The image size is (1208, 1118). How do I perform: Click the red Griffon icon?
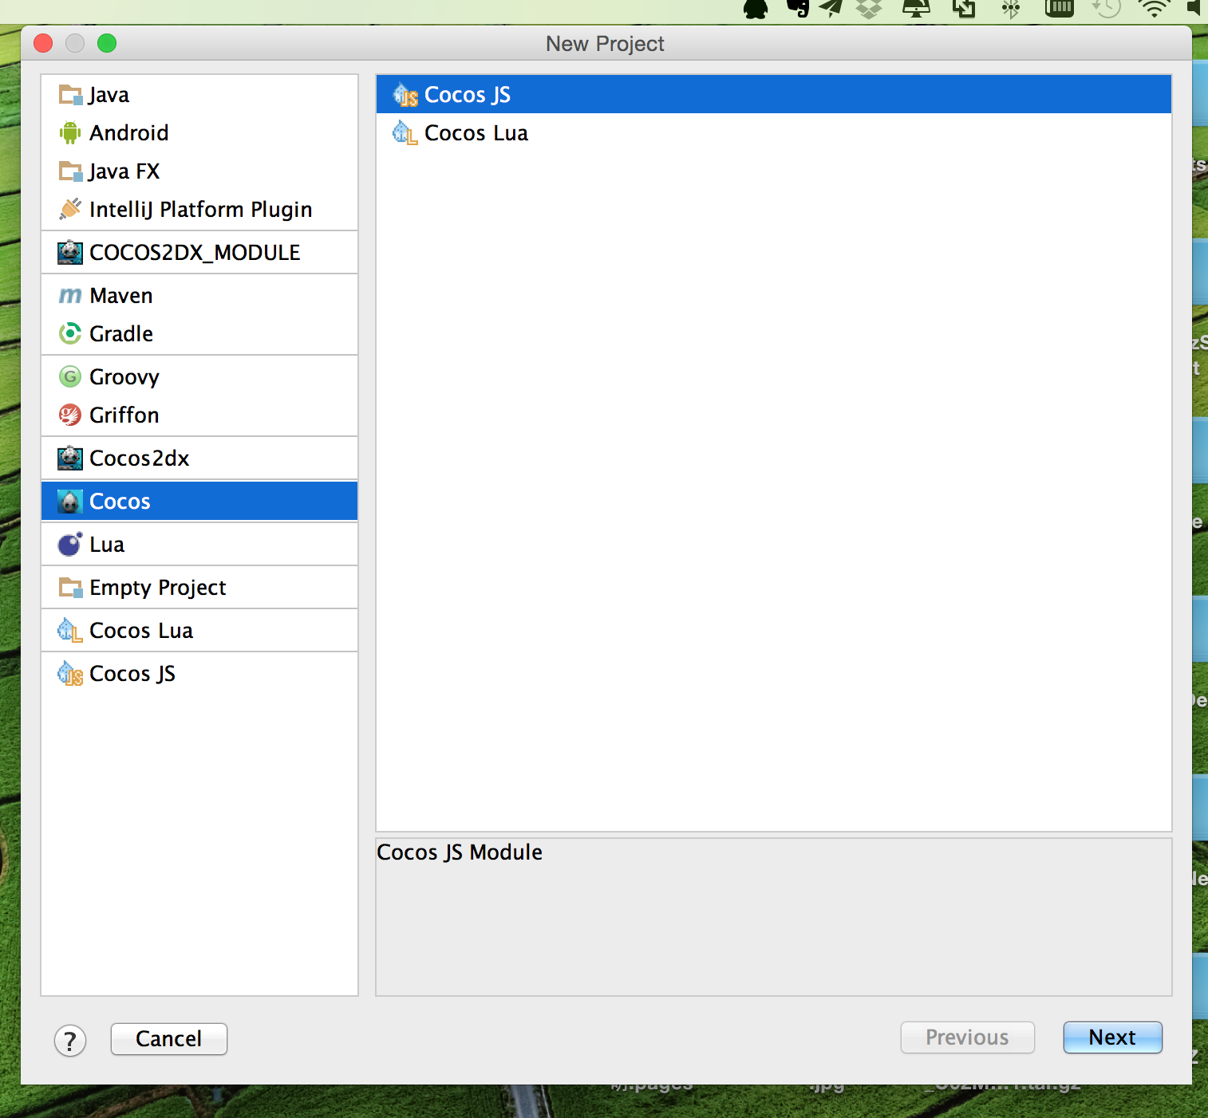tap(70, 415)
